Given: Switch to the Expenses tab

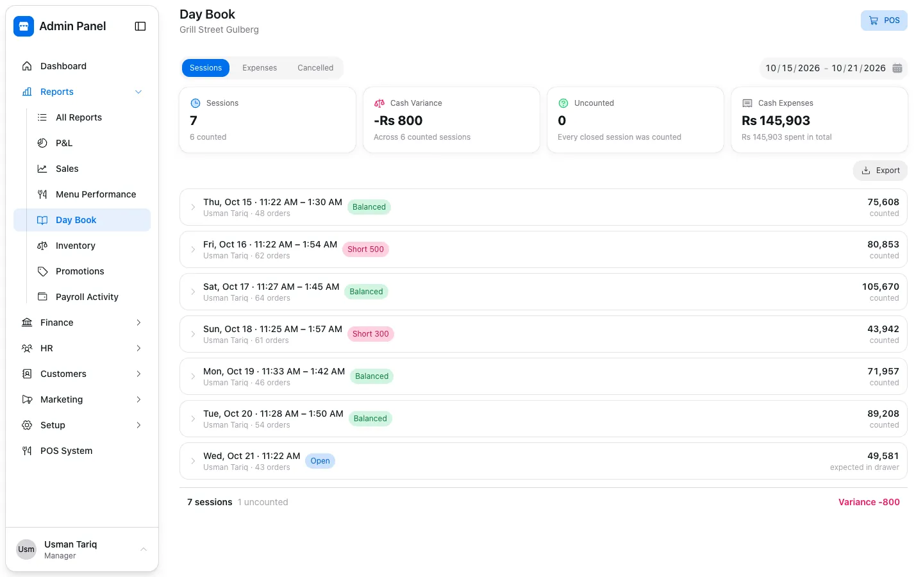Looking at the screenshot, I should [x=260, y=68].
